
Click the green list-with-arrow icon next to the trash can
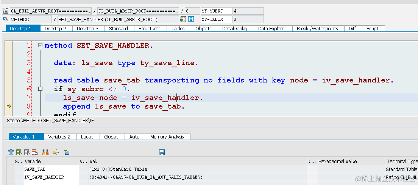(19, 152)
